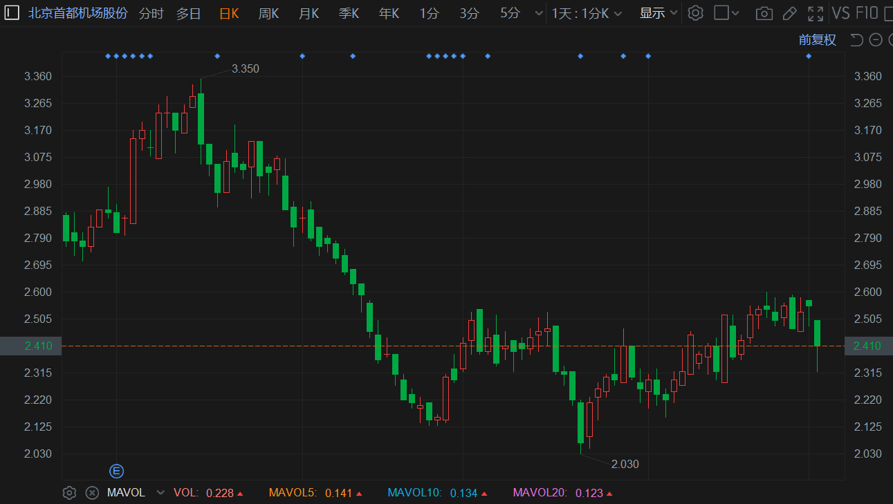893x504 pixels.
Task: Toggle the left sidebar panel icon
Action: [12, 13]
